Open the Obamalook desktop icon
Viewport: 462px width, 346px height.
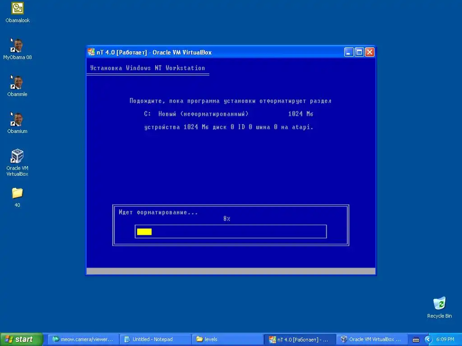18,12
